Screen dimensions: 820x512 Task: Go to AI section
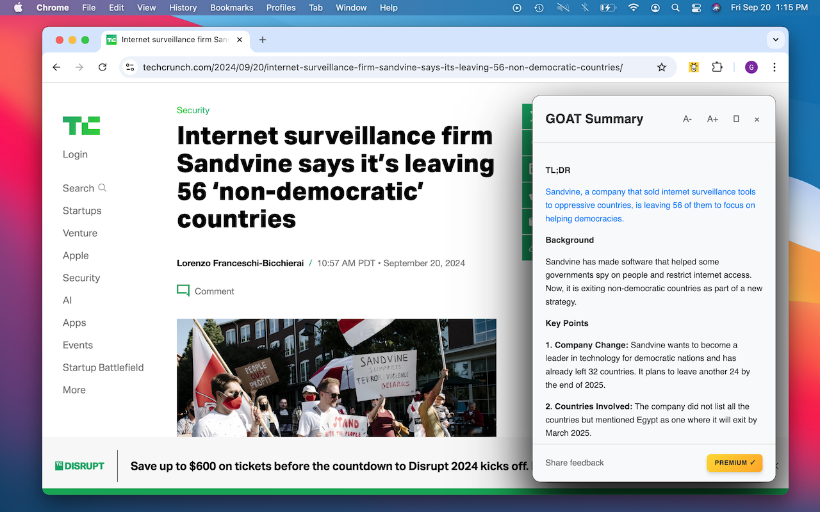[x=67, y=300]
